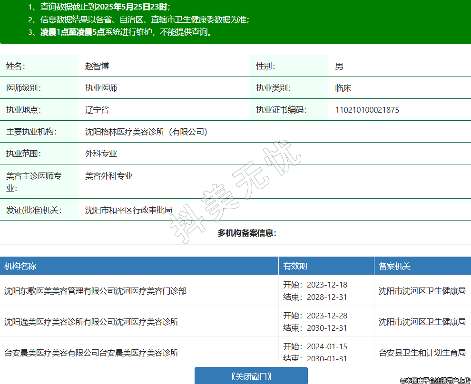Click the 关闭窗口 button
This screenshot has height=384, width=471.
click(251, 376)
